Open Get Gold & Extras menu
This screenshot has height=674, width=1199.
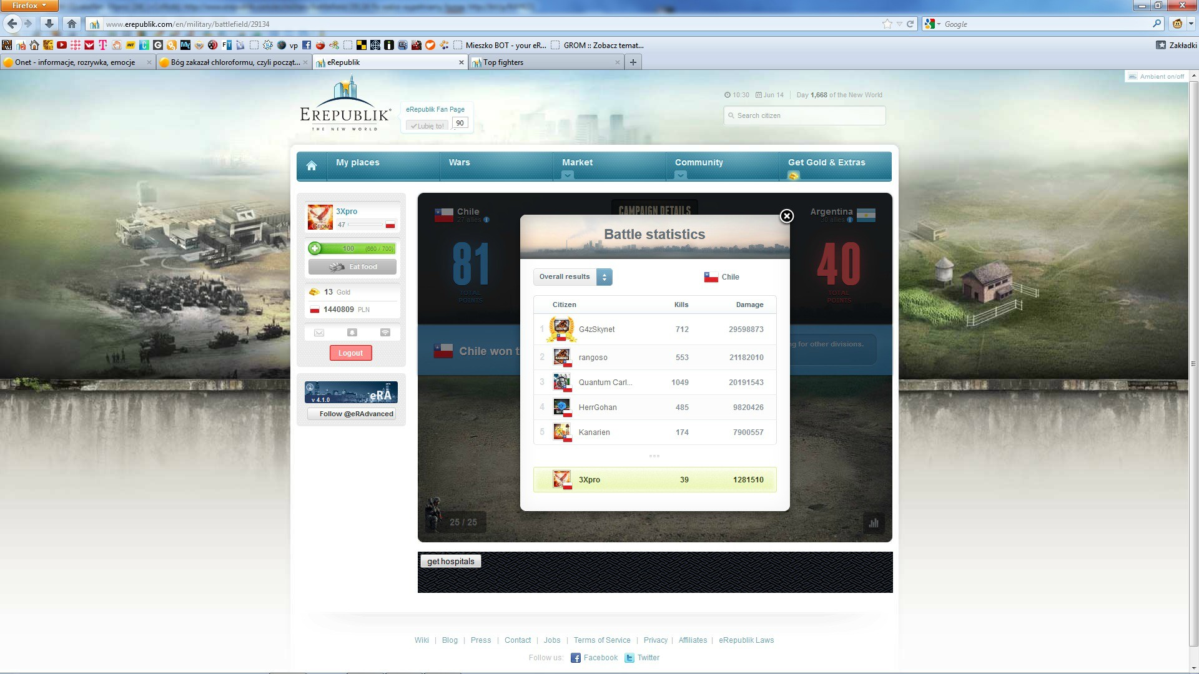826,162
